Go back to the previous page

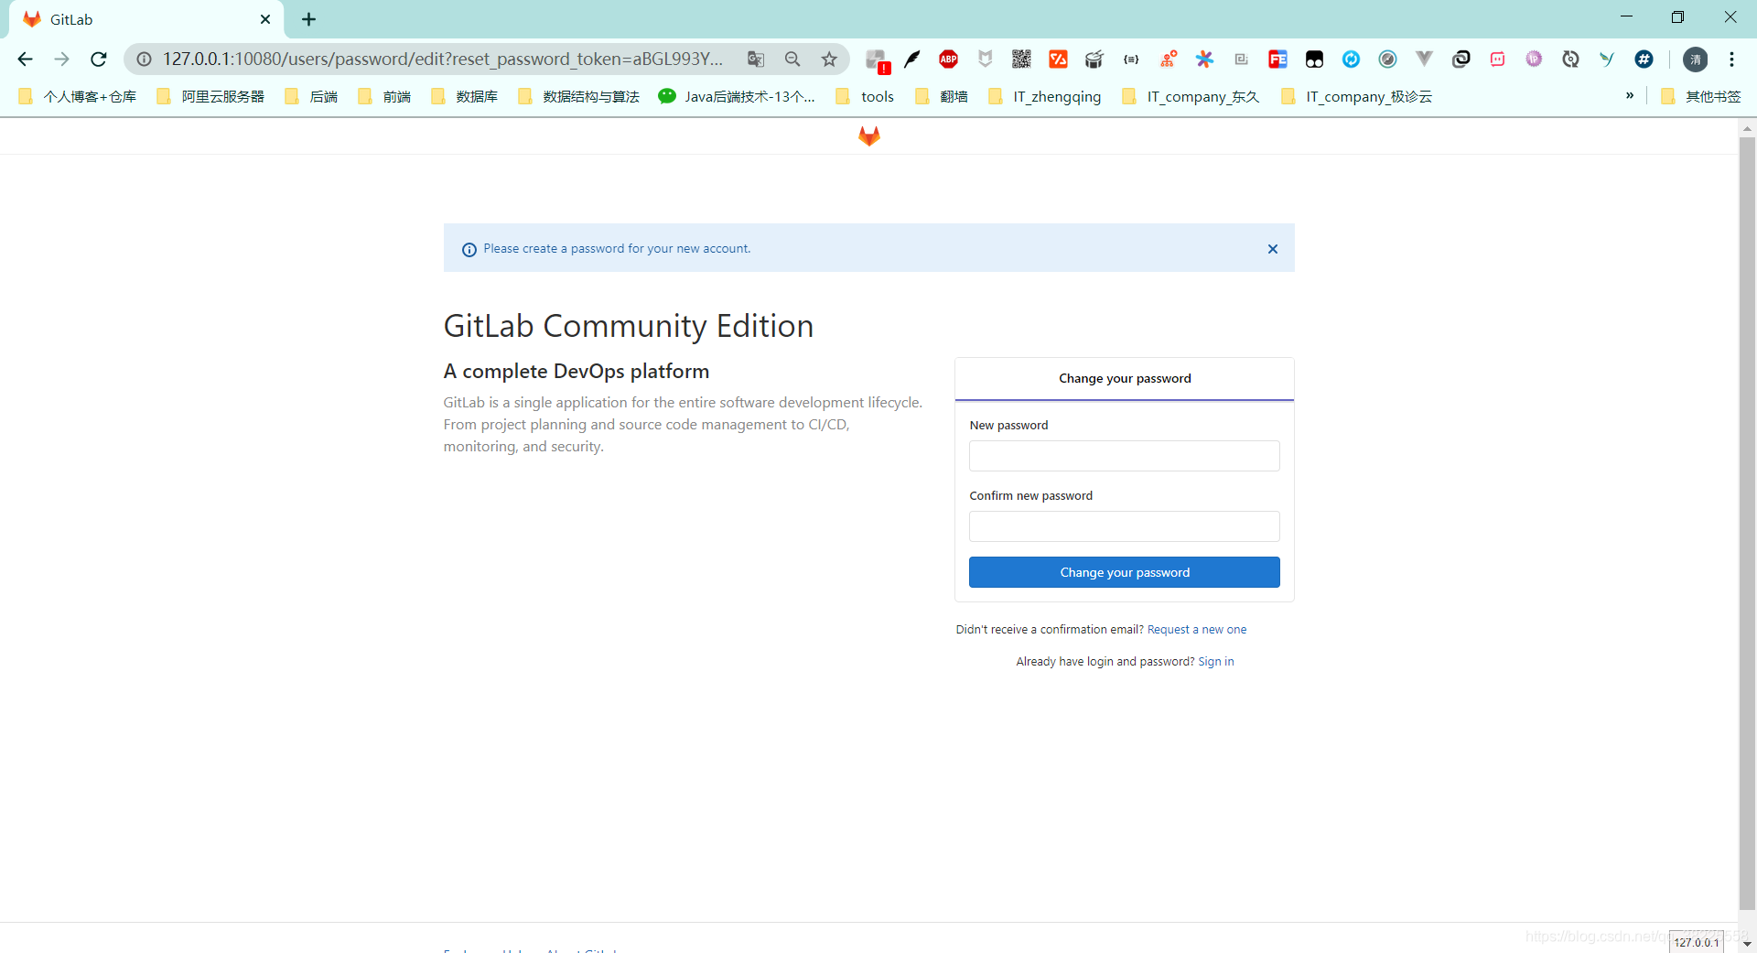25,60
